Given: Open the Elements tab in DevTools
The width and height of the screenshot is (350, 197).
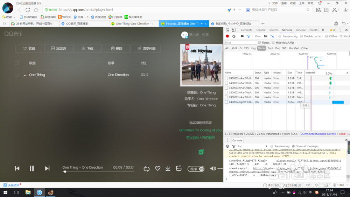Looking at the screenshot, I should tap(246, 30).
